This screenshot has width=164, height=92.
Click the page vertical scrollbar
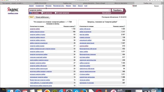(163, 22)
